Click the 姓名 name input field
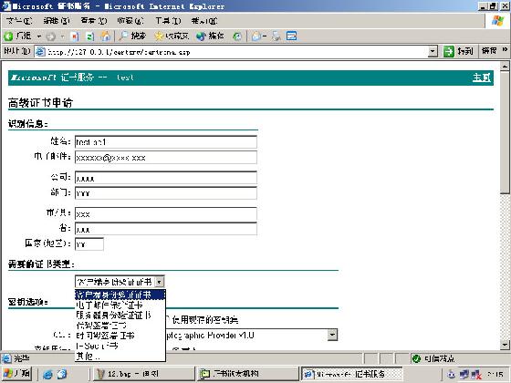The width and height of the screenshot is (511, 383). tap(166, 142)
